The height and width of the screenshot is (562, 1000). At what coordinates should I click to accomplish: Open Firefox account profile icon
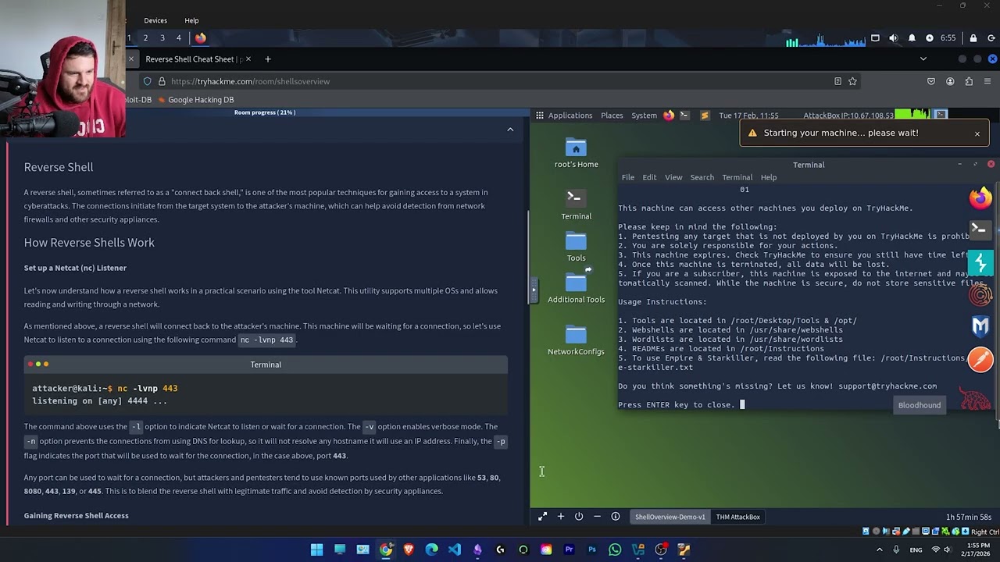(950, 81)
